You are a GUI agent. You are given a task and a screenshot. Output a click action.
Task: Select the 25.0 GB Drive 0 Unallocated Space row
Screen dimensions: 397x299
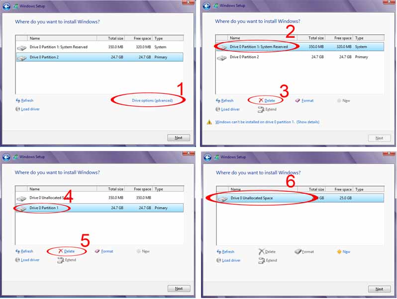pos(300,198)
